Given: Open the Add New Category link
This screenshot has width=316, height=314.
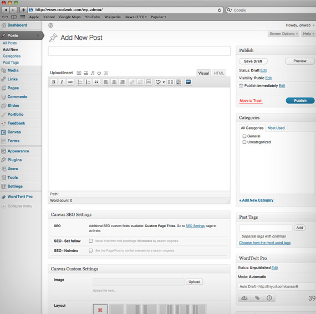Looking at the screenshot, I should (256, 200).
